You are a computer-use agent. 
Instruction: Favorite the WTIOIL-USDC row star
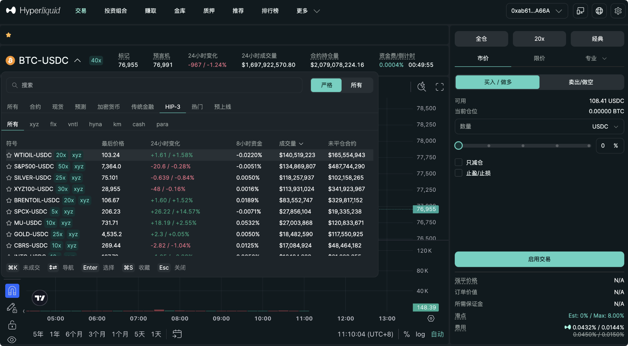9,155
